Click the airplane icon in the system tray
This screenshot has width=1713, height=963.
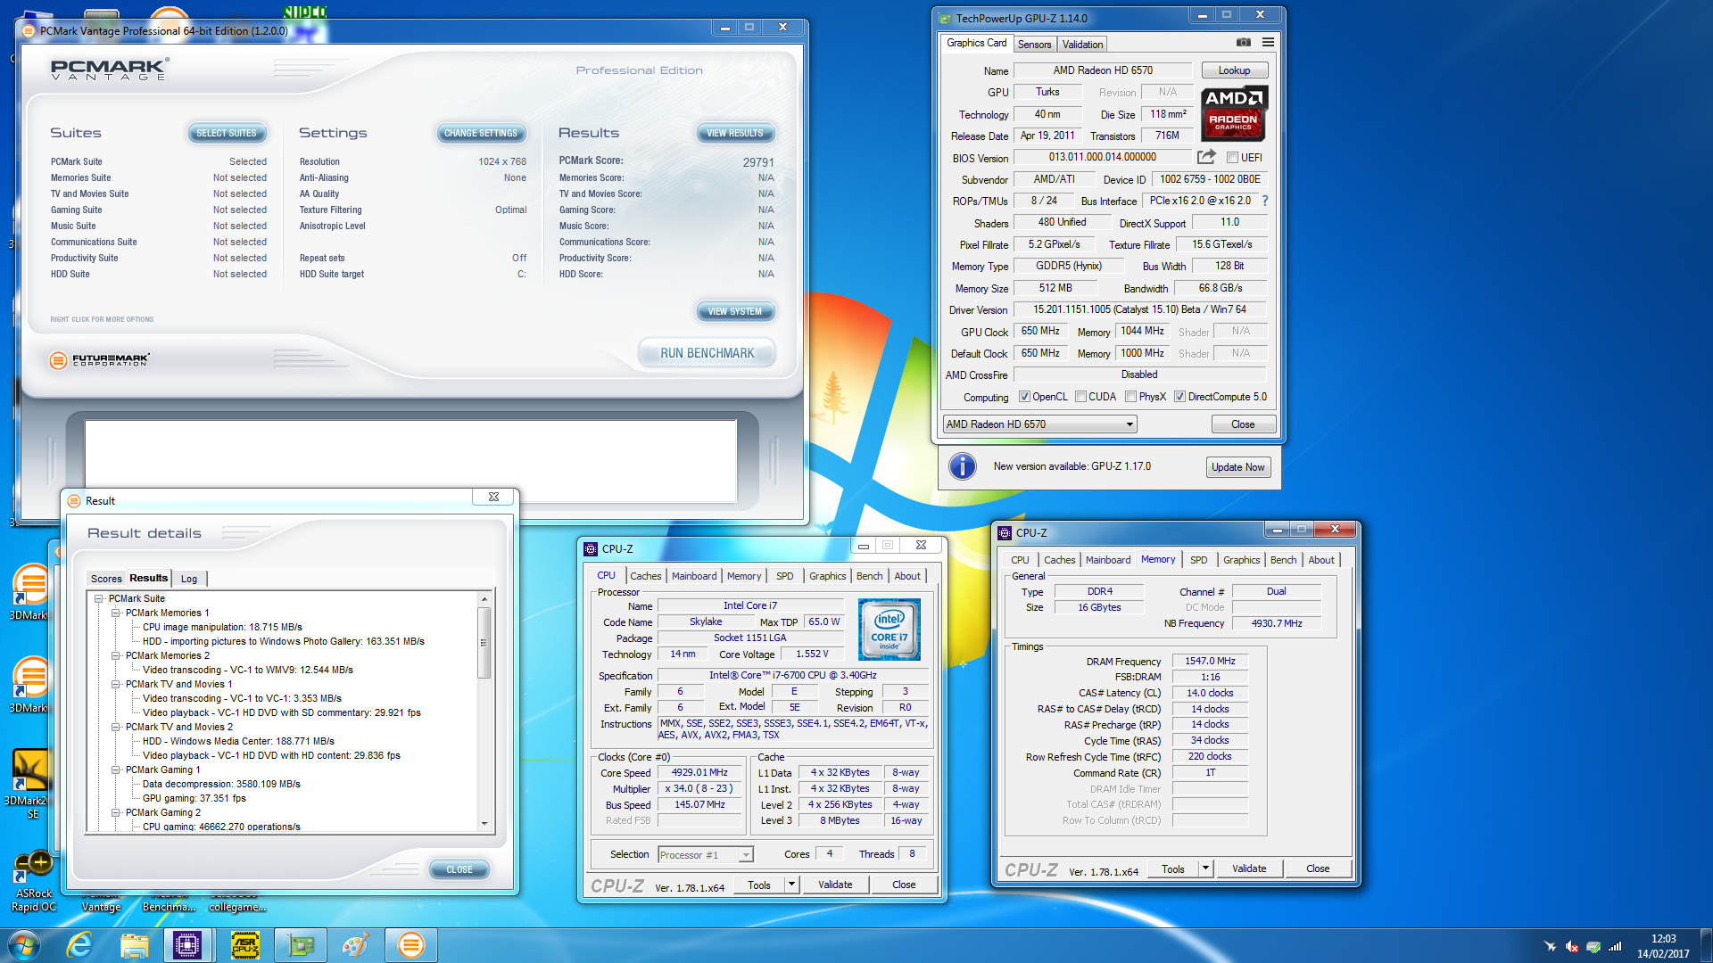(1551, 946)
